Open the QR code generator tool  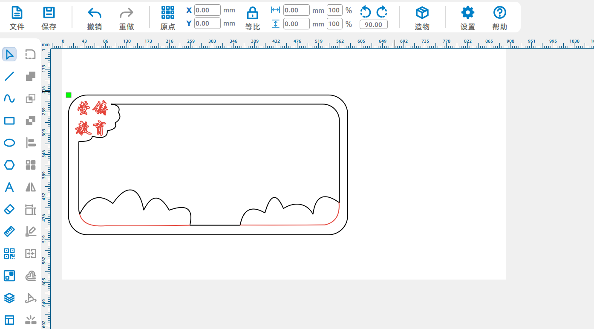click(9, 254)
